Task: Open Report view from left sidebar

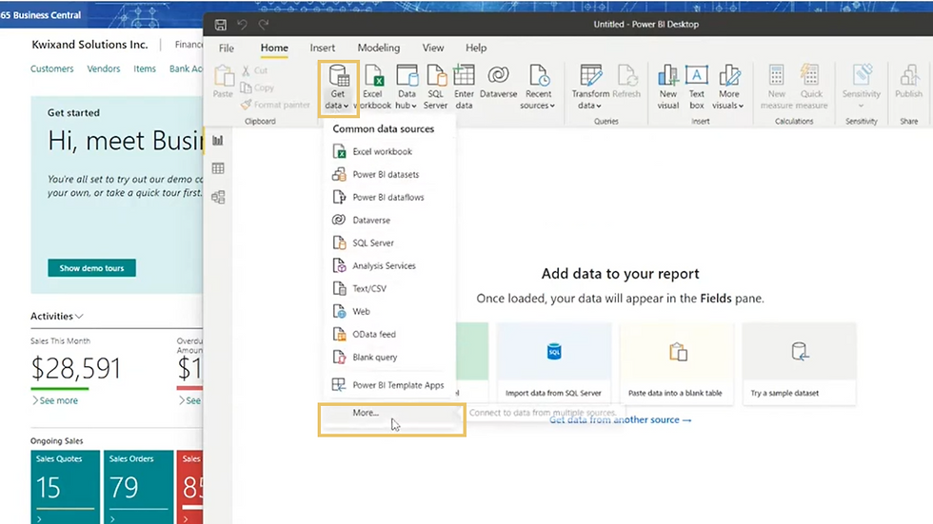Action: pyautogui.click(x=218, y=140)
